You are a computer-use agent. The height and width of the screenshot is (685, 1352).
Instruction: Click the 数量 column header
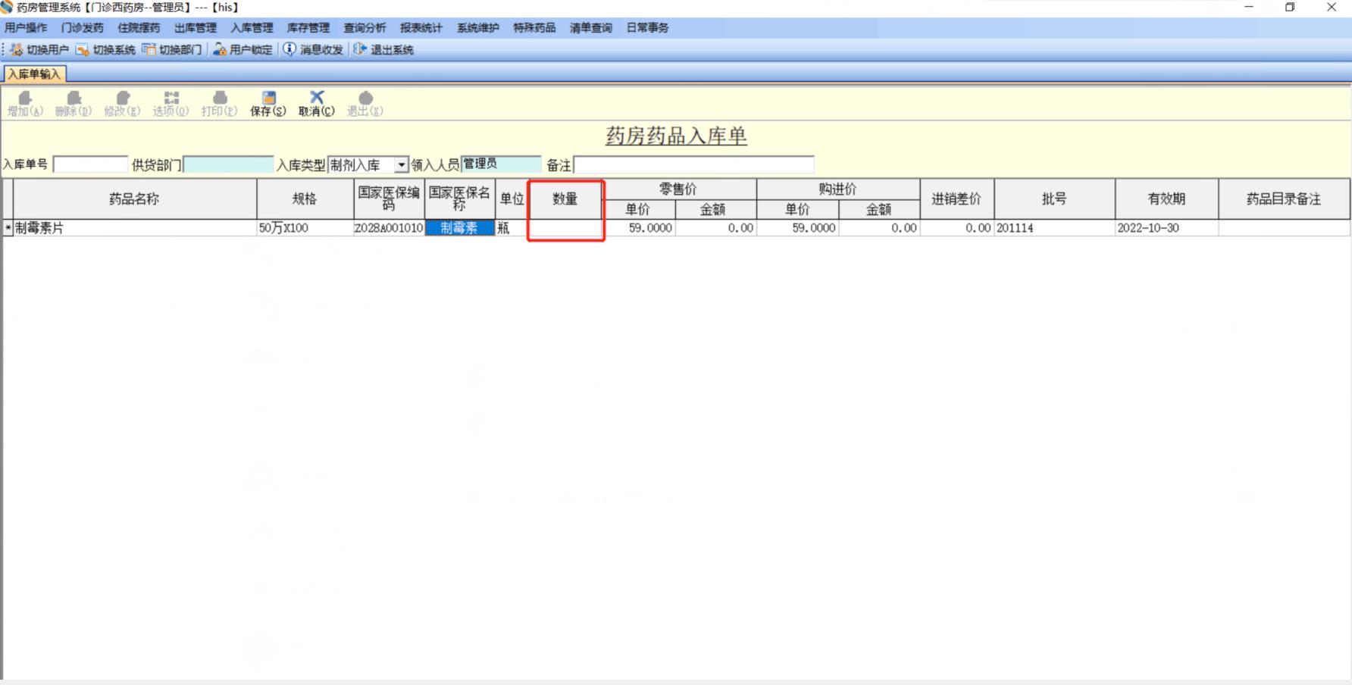click(565, 199)
